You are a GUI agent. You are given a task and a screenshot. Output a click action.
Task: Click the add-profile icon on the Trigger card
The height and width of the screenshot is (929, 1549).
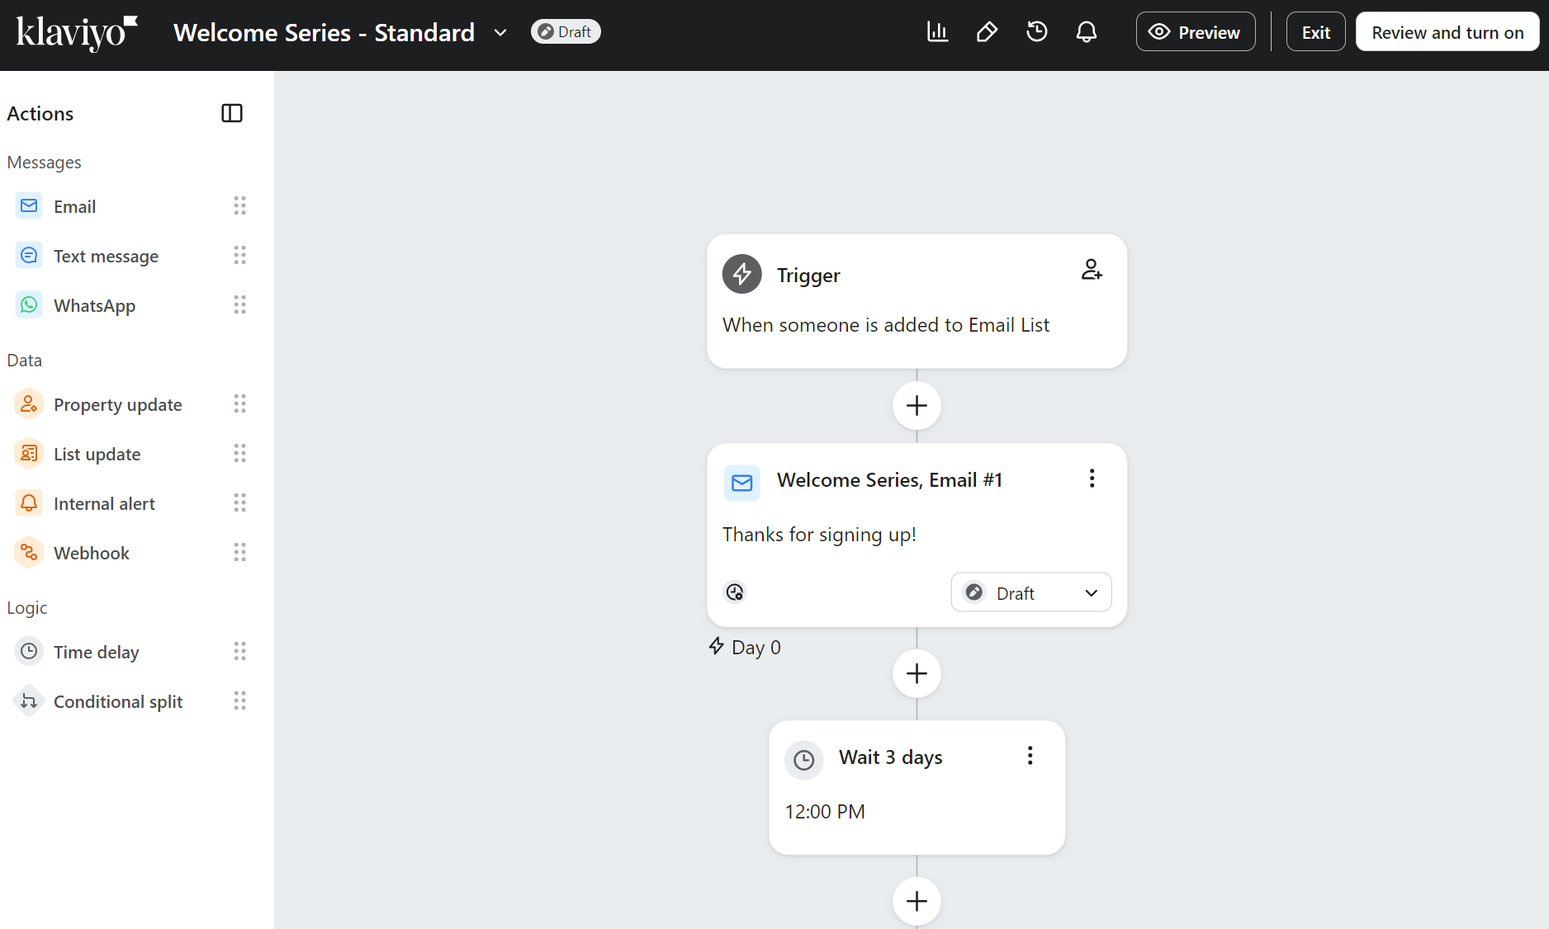[x=1092, y=270]
